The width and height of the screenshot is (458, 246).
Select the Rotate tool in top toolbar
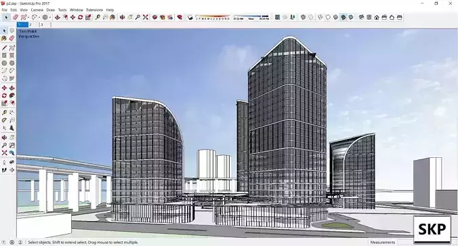tap(81, 18)
